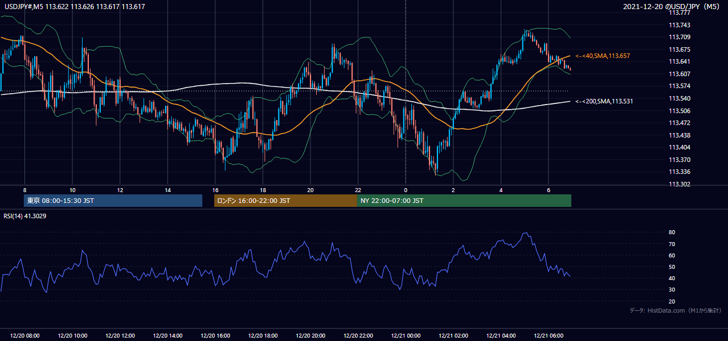Click the RSI 20 level label
The image size is (728, 341).
click(672, 302)
